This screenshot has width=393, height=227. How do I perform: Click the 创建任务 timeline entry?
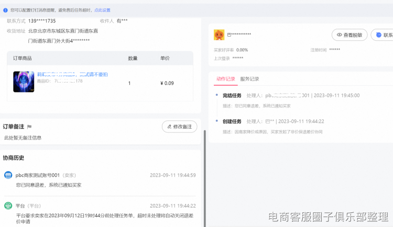pos(232,121)
